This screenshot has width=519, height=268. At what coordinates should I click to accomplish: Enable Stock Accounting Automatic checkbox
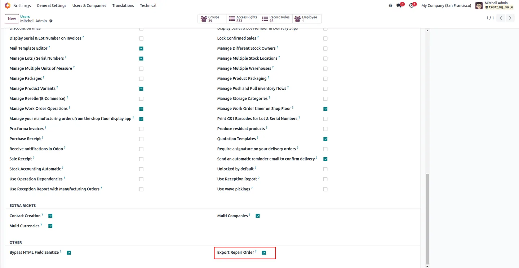[141, 169]
